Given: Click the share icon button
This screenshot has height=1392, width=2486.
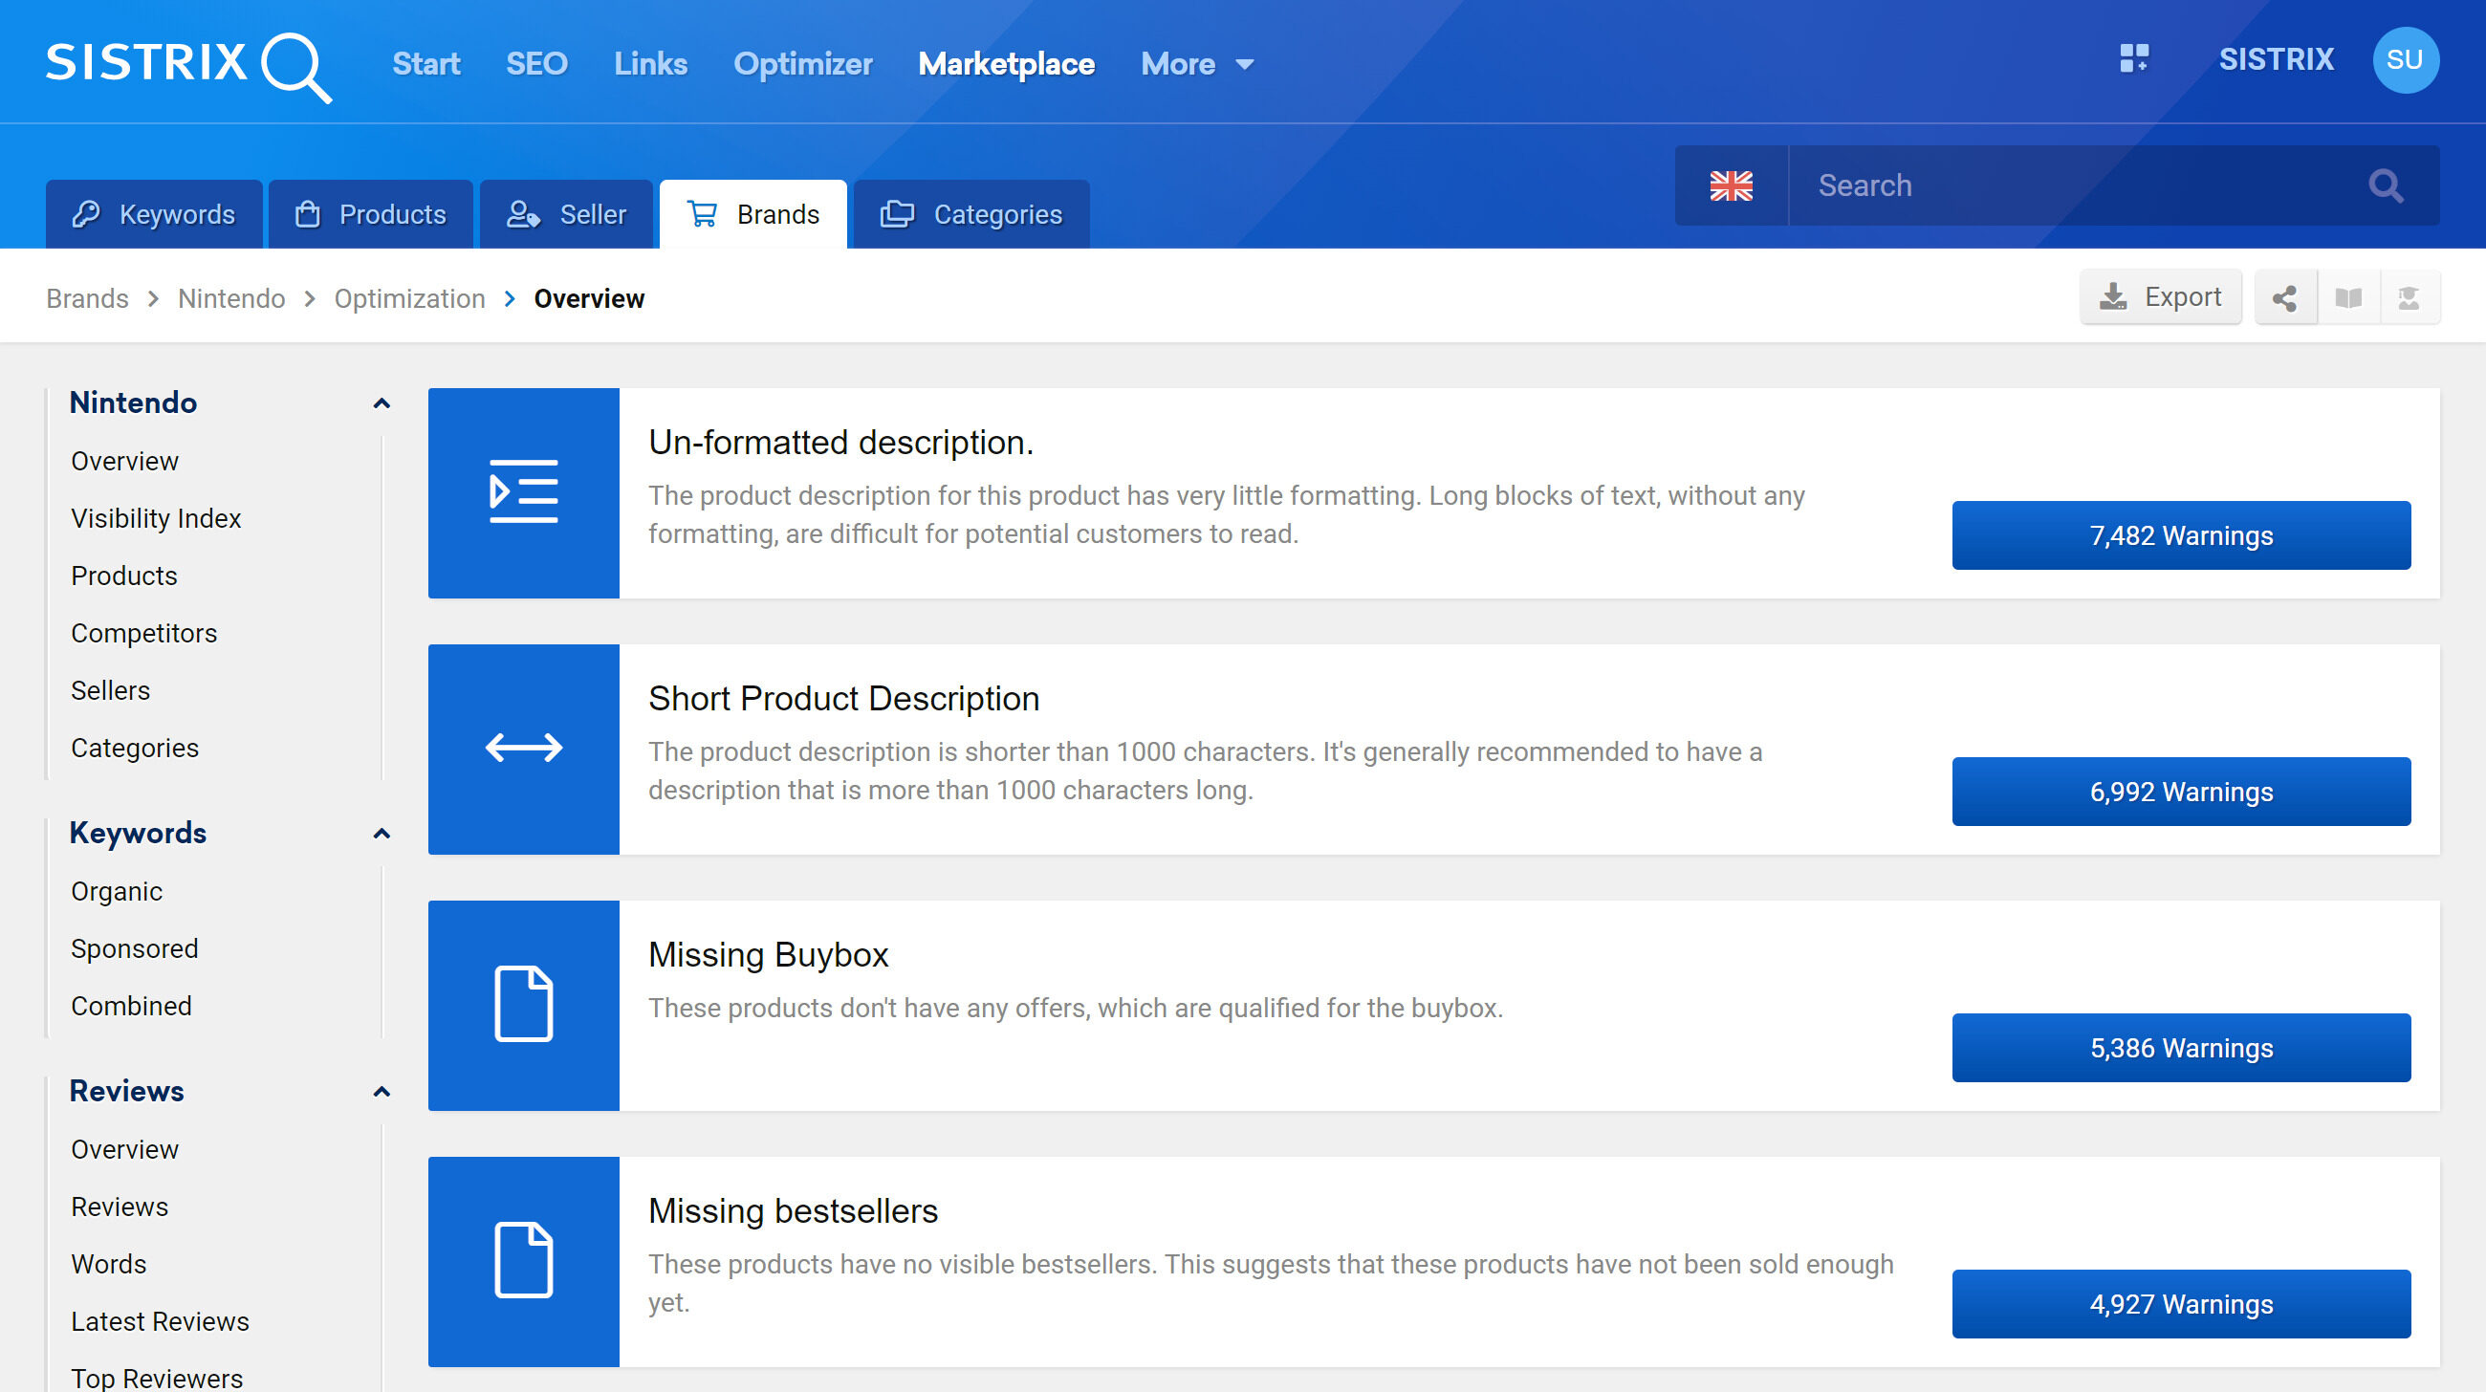Looking at the screenshot, I should (2284, 297).
